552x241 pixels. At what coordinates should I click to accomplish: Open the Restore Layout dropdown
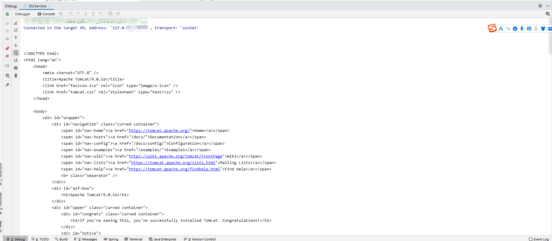point(548,14)
